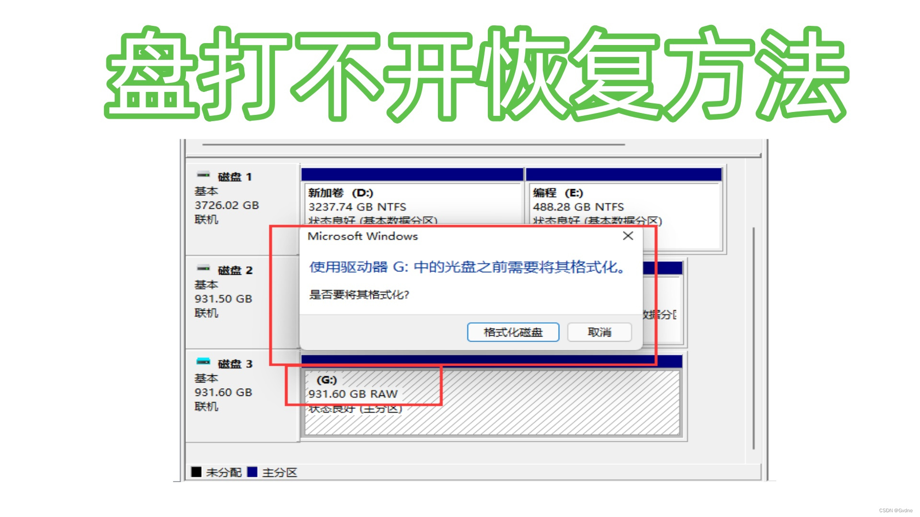Click the 取消 button to dismiss formatting
Viewport: 920px width, 517px height.
click(599, 332)
